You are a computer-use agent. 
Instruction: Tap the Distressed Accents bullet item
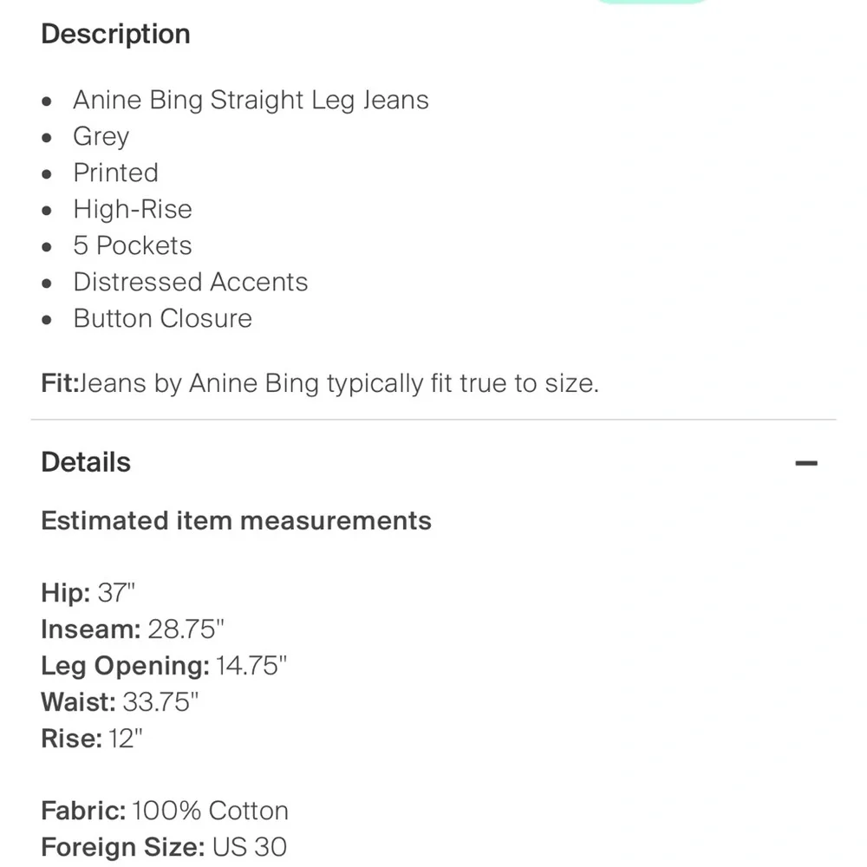[190, 282]
